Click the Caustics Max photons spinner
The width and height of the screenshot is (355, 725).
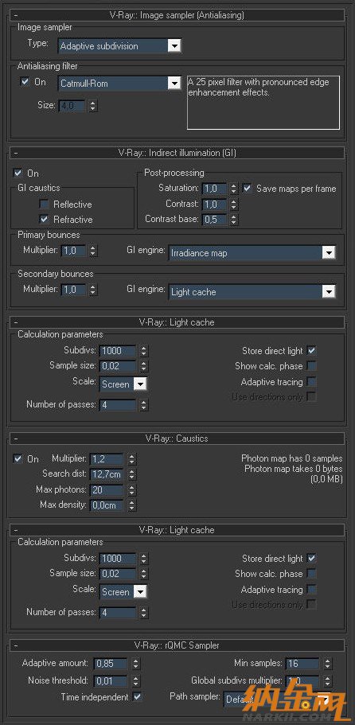click(132, 489)
